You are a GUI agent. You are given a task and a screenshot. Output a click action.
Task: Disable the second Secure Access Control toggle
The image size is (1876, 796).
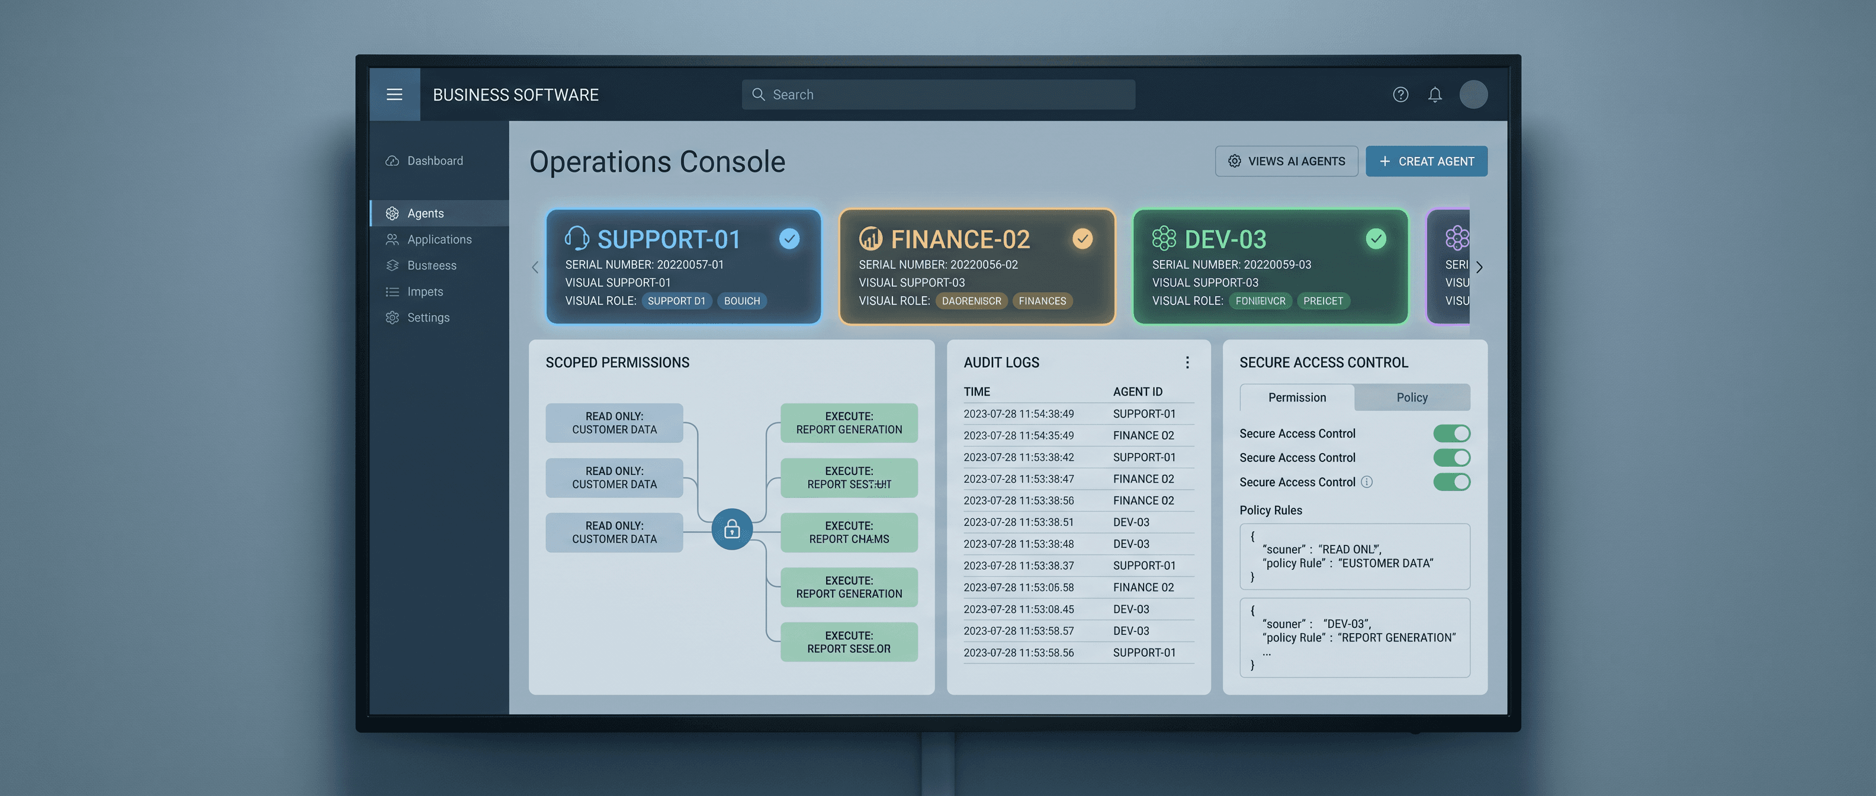(1451, 457)
